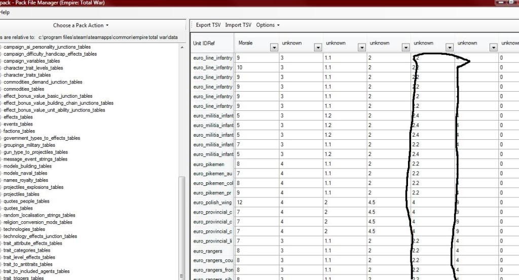Click Import TSV button
Screen dimensions: 519x280
pyautogui.click(x=238, y=25)
